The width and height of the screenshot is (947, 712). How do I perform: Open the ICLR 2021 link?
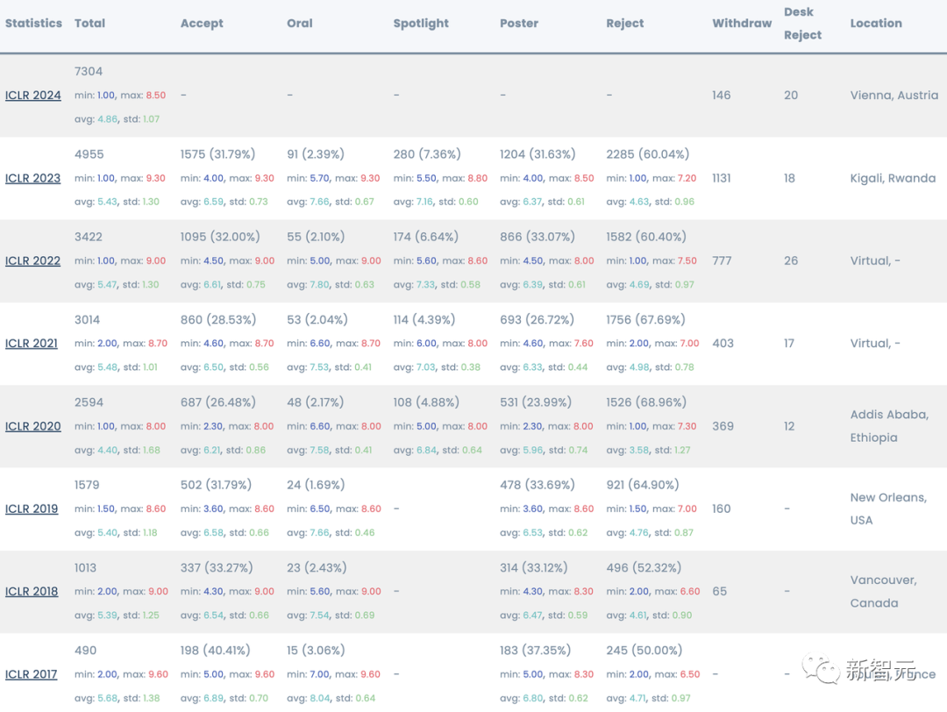pos(32,344)
